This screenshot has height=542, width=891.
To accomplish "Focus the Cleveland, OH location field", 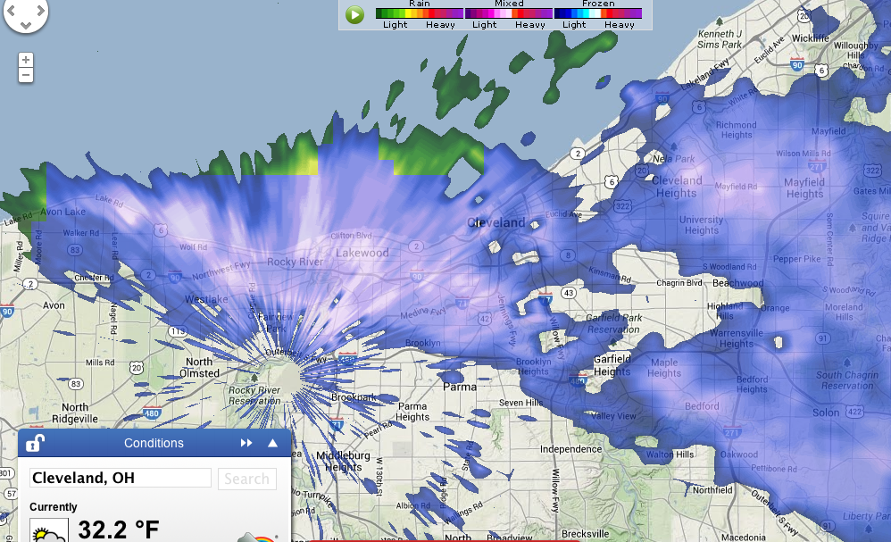I will (x=121, y=478).
